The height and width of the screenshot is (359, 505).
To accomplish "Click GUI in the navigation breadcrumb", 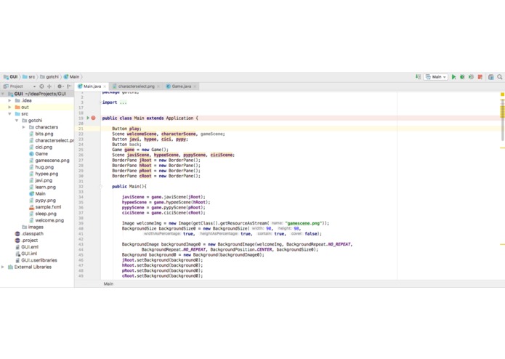I will (x=11, y=77).
